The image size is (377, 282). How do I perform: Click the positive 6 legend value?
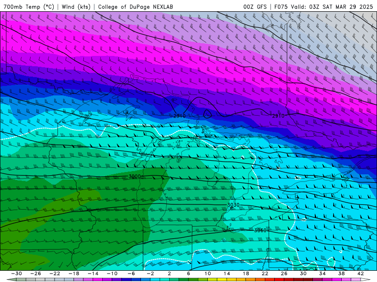[x=188, y=274]
